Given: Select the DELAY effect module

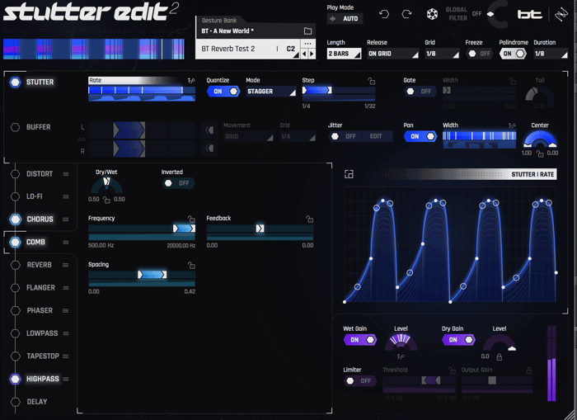Looking at the screenshot, I should pos(37,402).
